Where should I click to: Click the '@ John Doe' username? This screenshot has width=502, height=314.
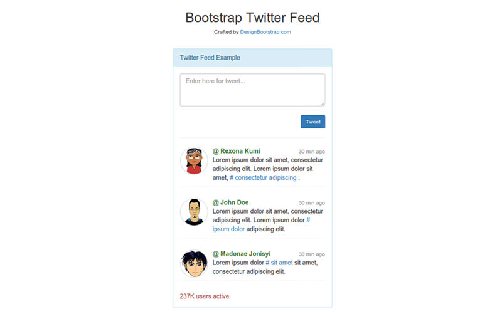(230, 202)
